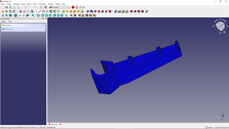Create a datum line
Screen dimensions: 229x129
(x=40, y=11)
